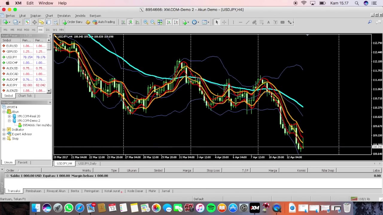
Task: Open the Indicators list dropdown
Action: 188,22
